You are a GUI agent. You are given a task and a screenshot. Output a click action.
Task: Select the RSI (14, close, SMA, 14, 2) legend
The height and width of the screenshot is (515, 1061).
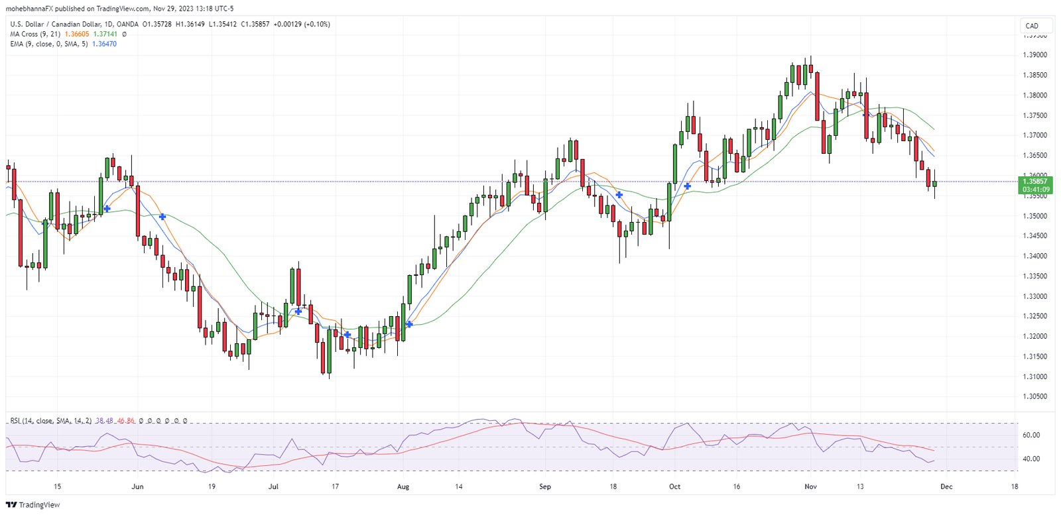50,421
